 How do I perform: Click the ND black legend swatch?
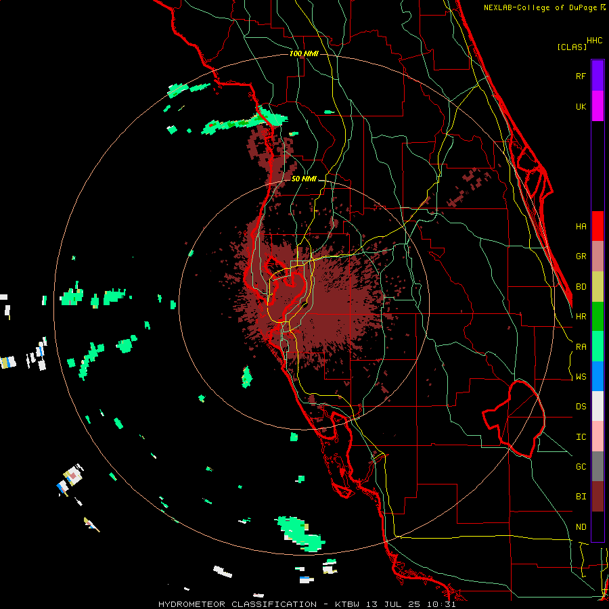597,526
